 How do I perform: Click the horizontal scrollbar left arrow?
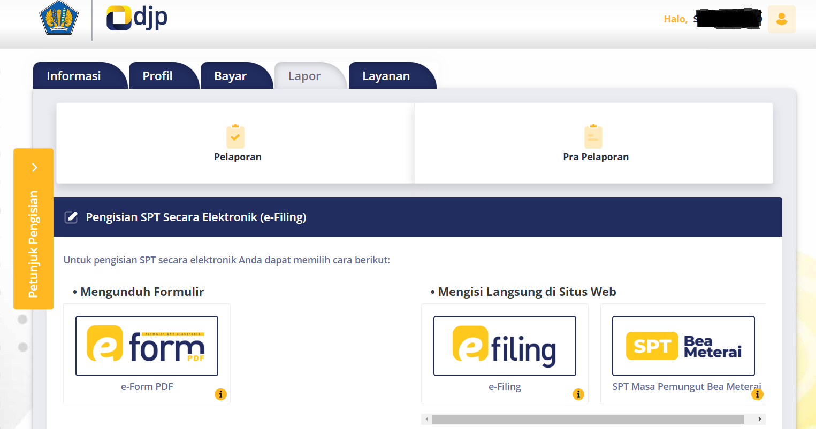426,419
